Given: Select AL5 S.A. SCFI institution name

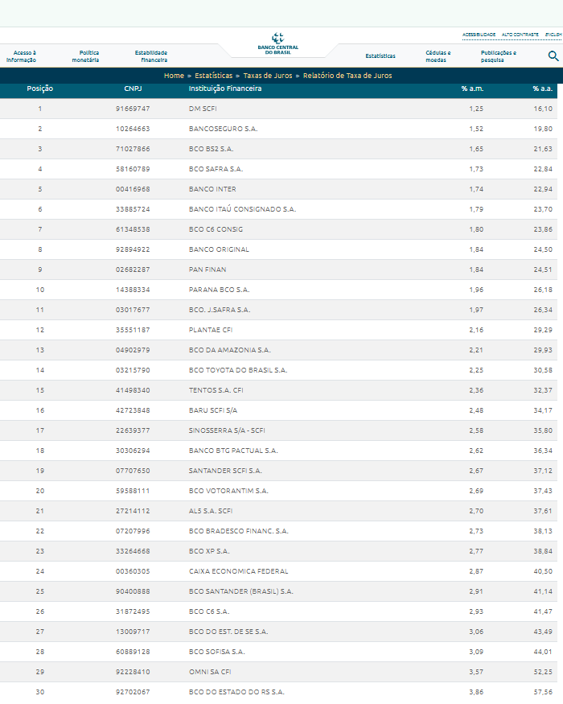Looking at the screenshot, I should point(211,511).
